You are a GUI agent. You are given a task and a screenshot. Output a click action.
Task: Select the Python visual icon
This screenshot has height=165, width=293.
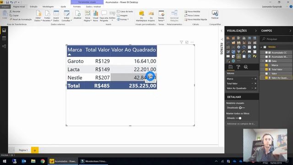(255, 56)
